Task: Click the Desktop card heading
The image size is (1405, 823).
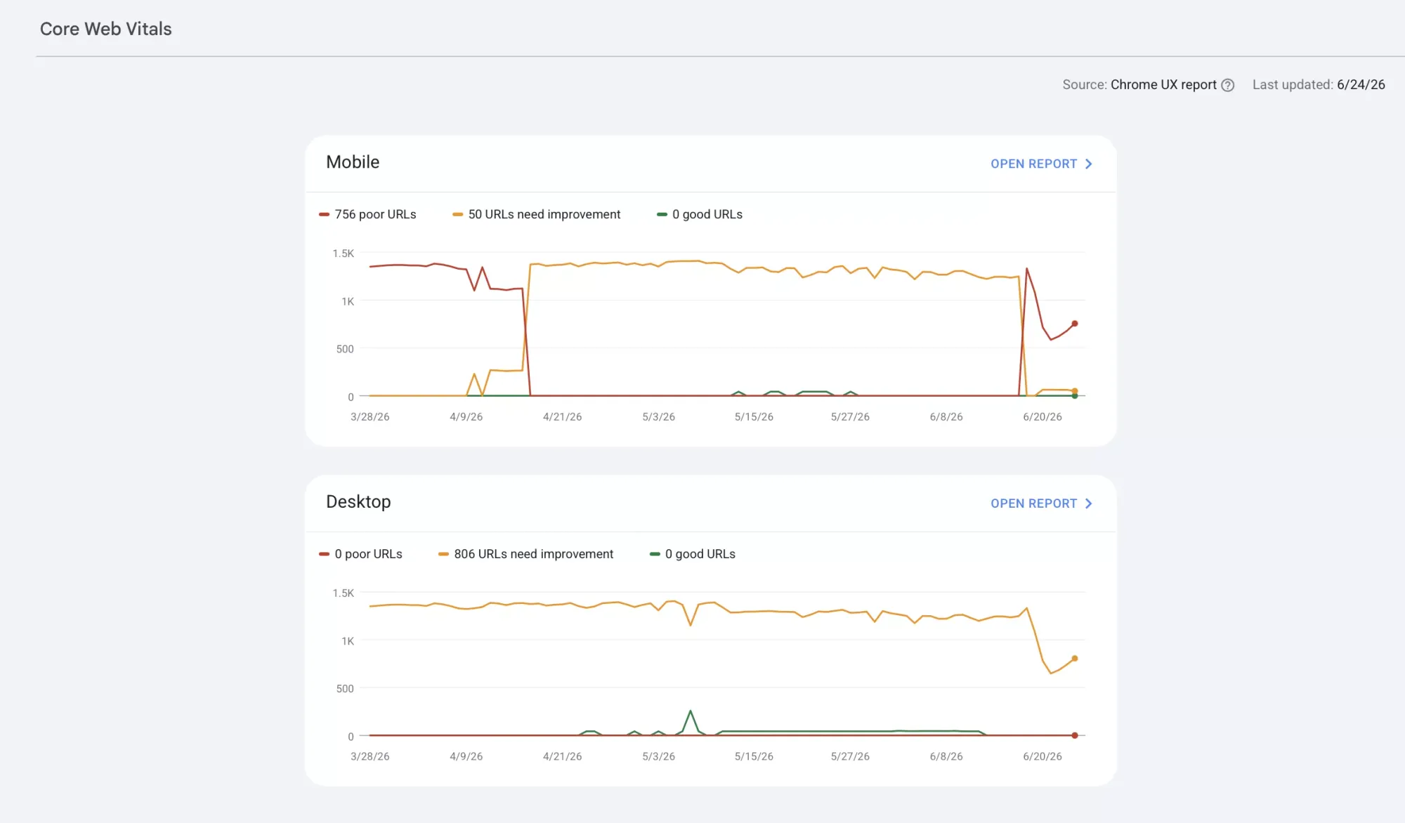Action: coord(358,502)
